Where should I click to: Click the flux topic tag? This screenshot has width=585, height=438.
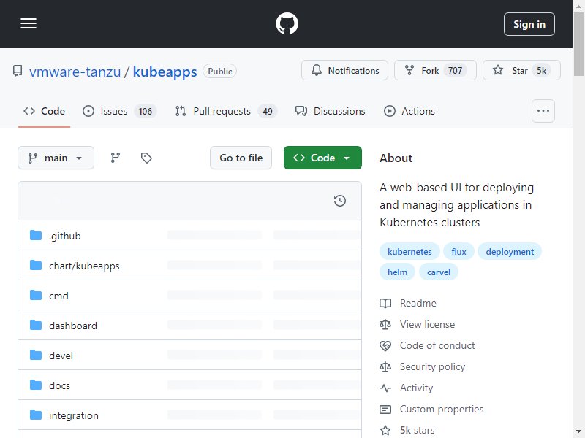459,252
